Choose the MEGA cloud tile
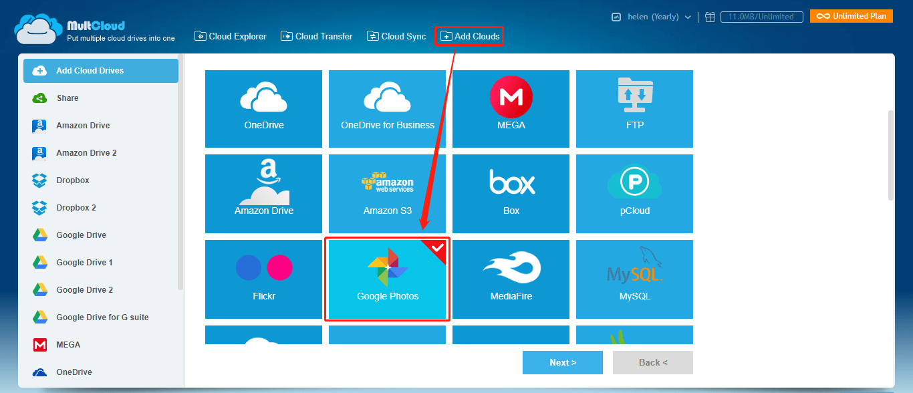Image resolution: width=913 pixels, height=393 pixels. point(511,109)
